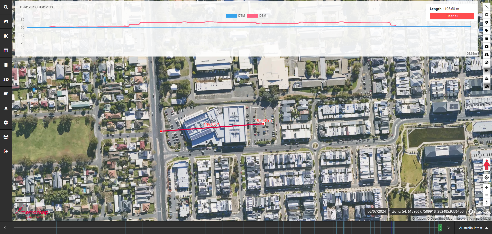
Task: Toggle the grid overlay tool
Action: click(x=486, y=70)
